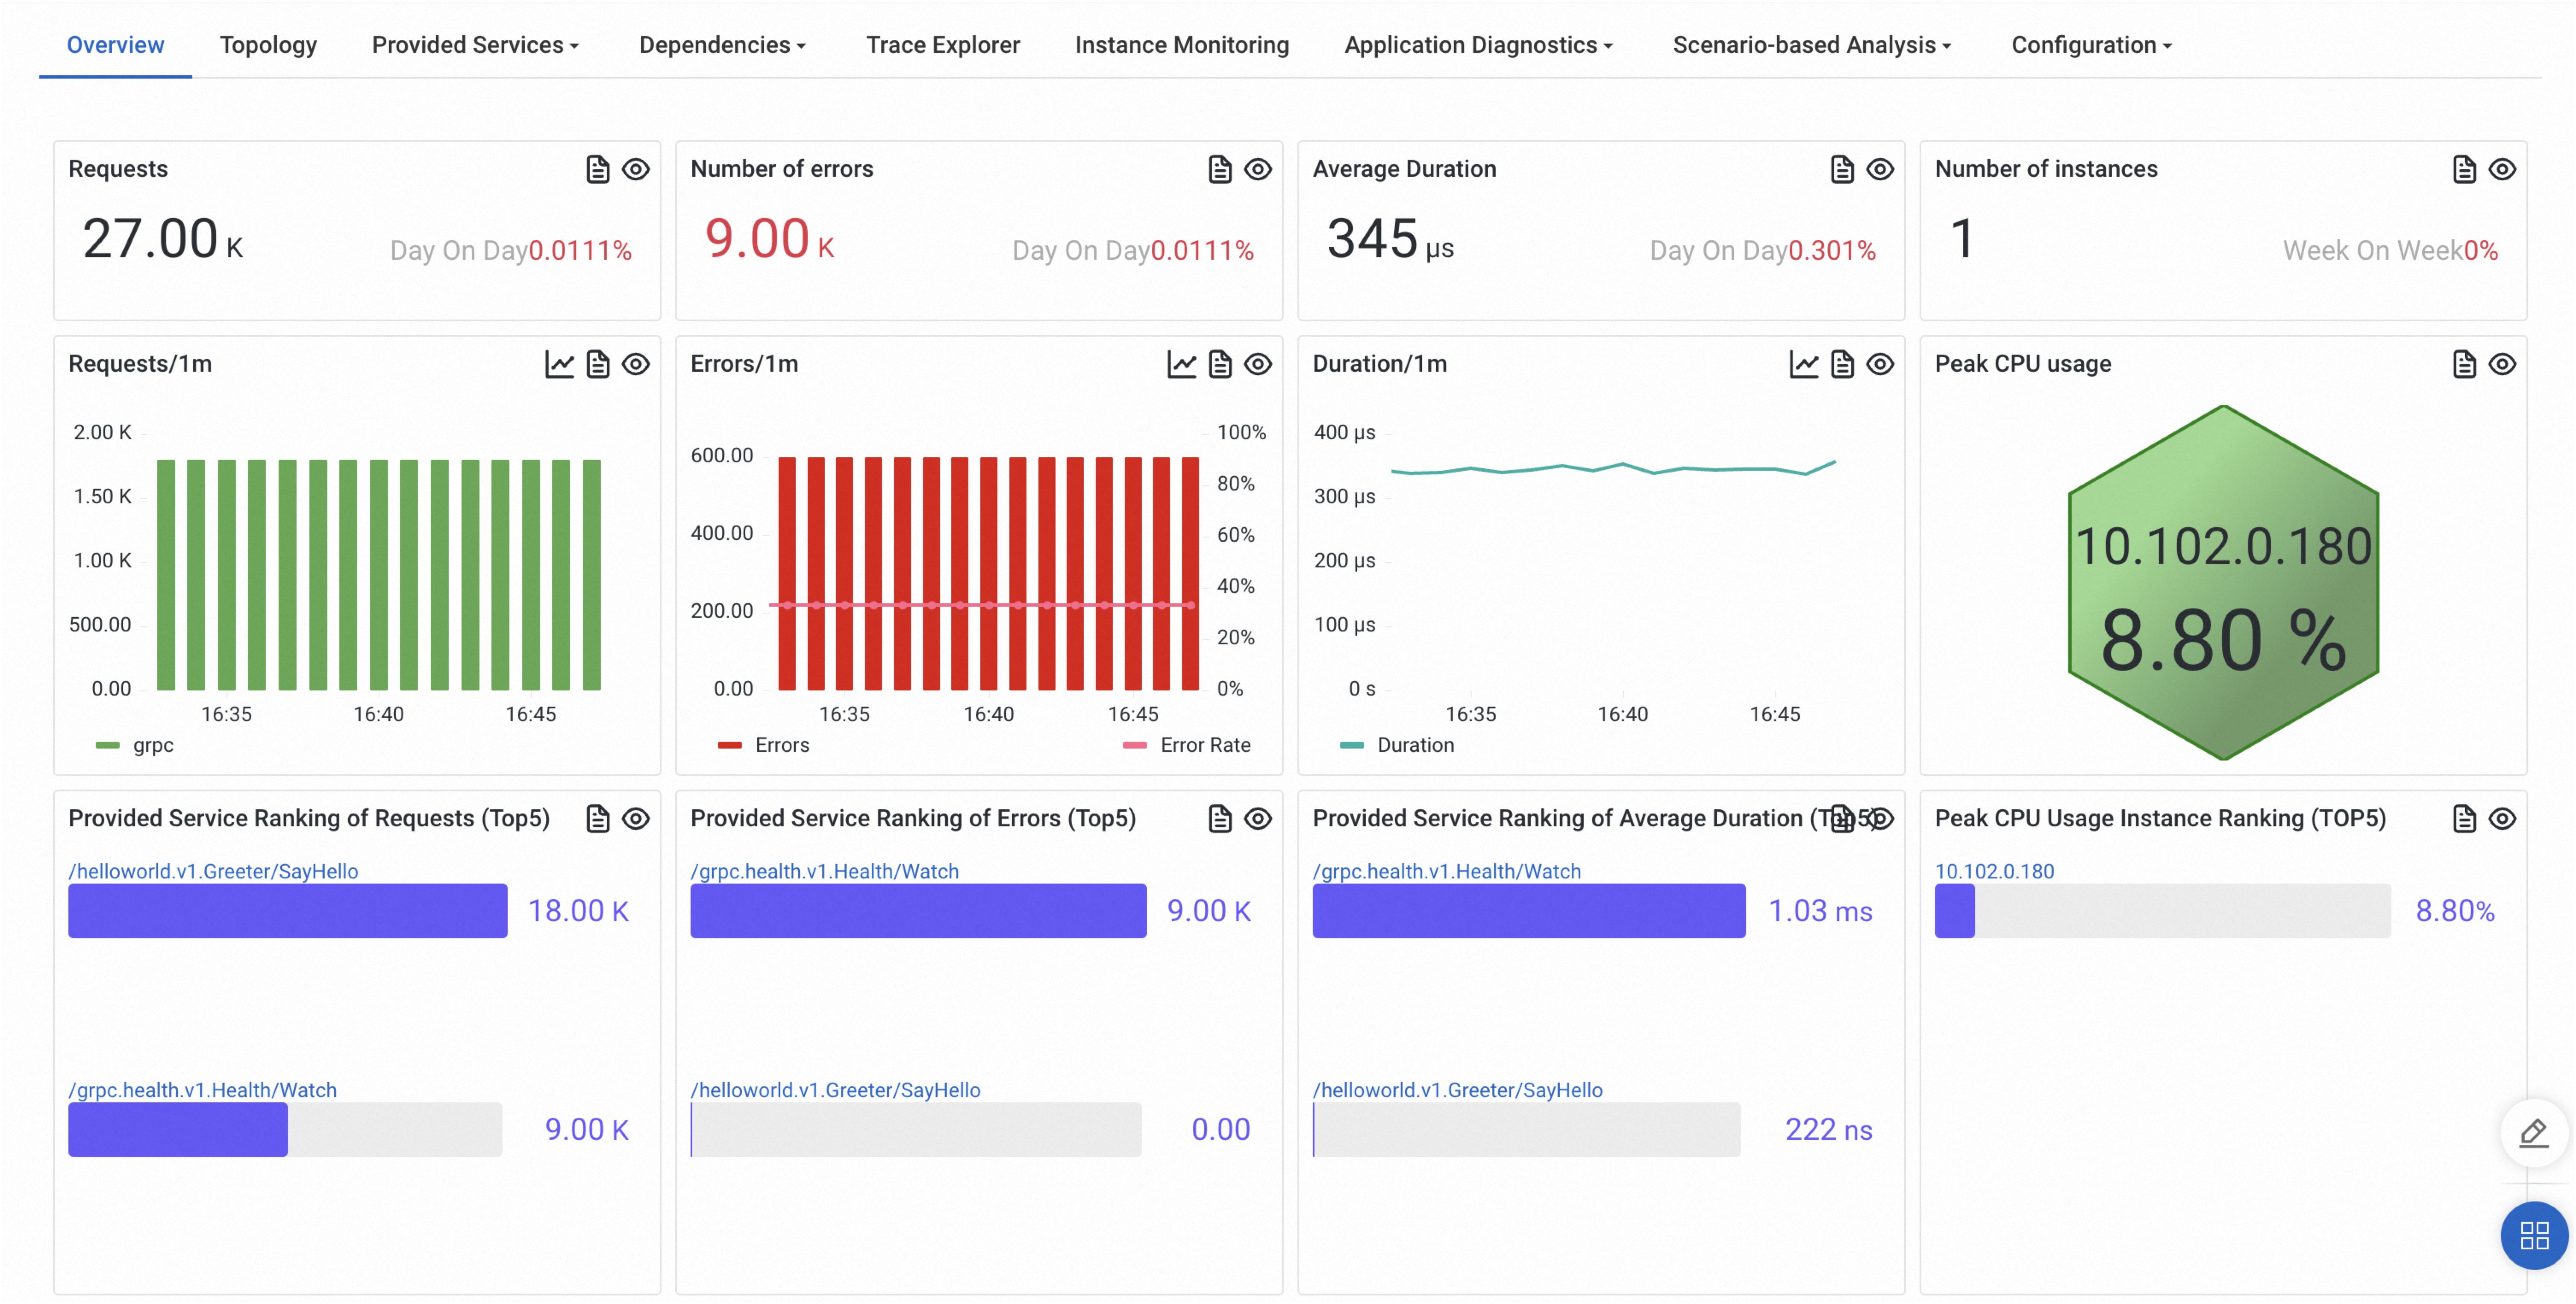Viewport: 2576px width, 1304px height.
Task: Toggle the Error Rate legend swatch
Action: click(x=1134, y=745)
